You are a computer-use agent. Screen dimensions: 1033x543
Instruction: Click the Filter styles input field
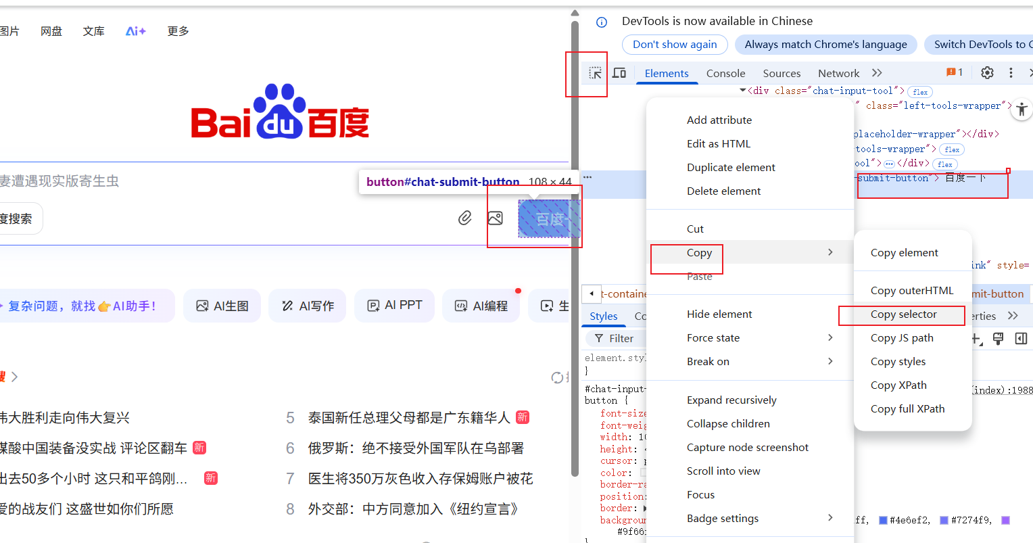[x=617, y=338]
